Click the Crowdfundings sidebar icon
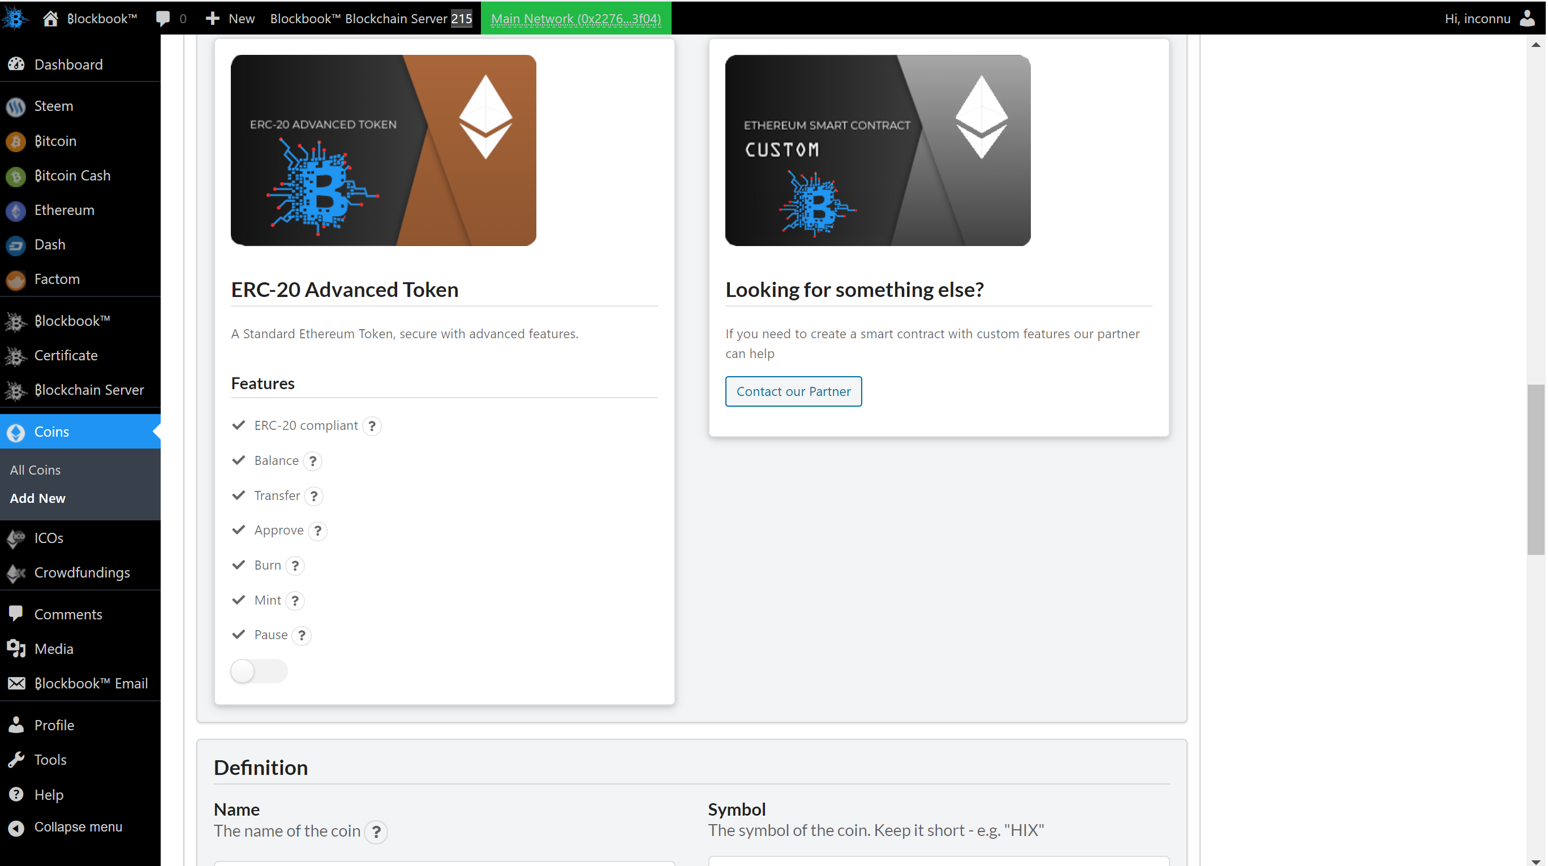1548x866 pixels. (x=16, y=573)
